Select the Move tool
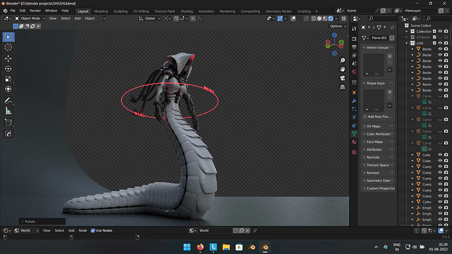452x254 pixels. pyautogui.click(x=9, y=58)
